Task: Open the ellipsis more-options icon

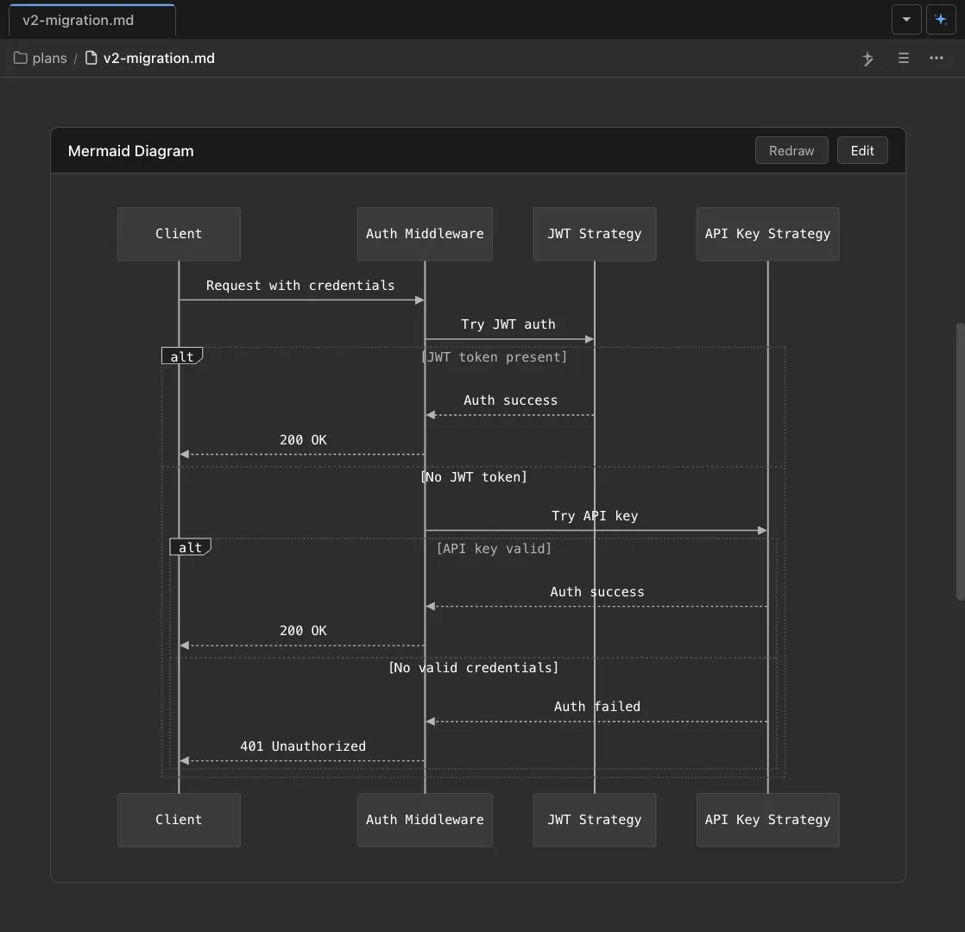Action: coord(936,58)
